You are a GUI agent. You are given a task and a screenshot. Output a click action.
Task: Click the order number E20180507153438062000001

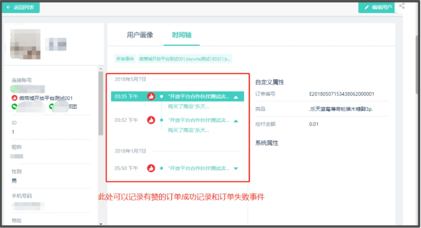[341, 94]
